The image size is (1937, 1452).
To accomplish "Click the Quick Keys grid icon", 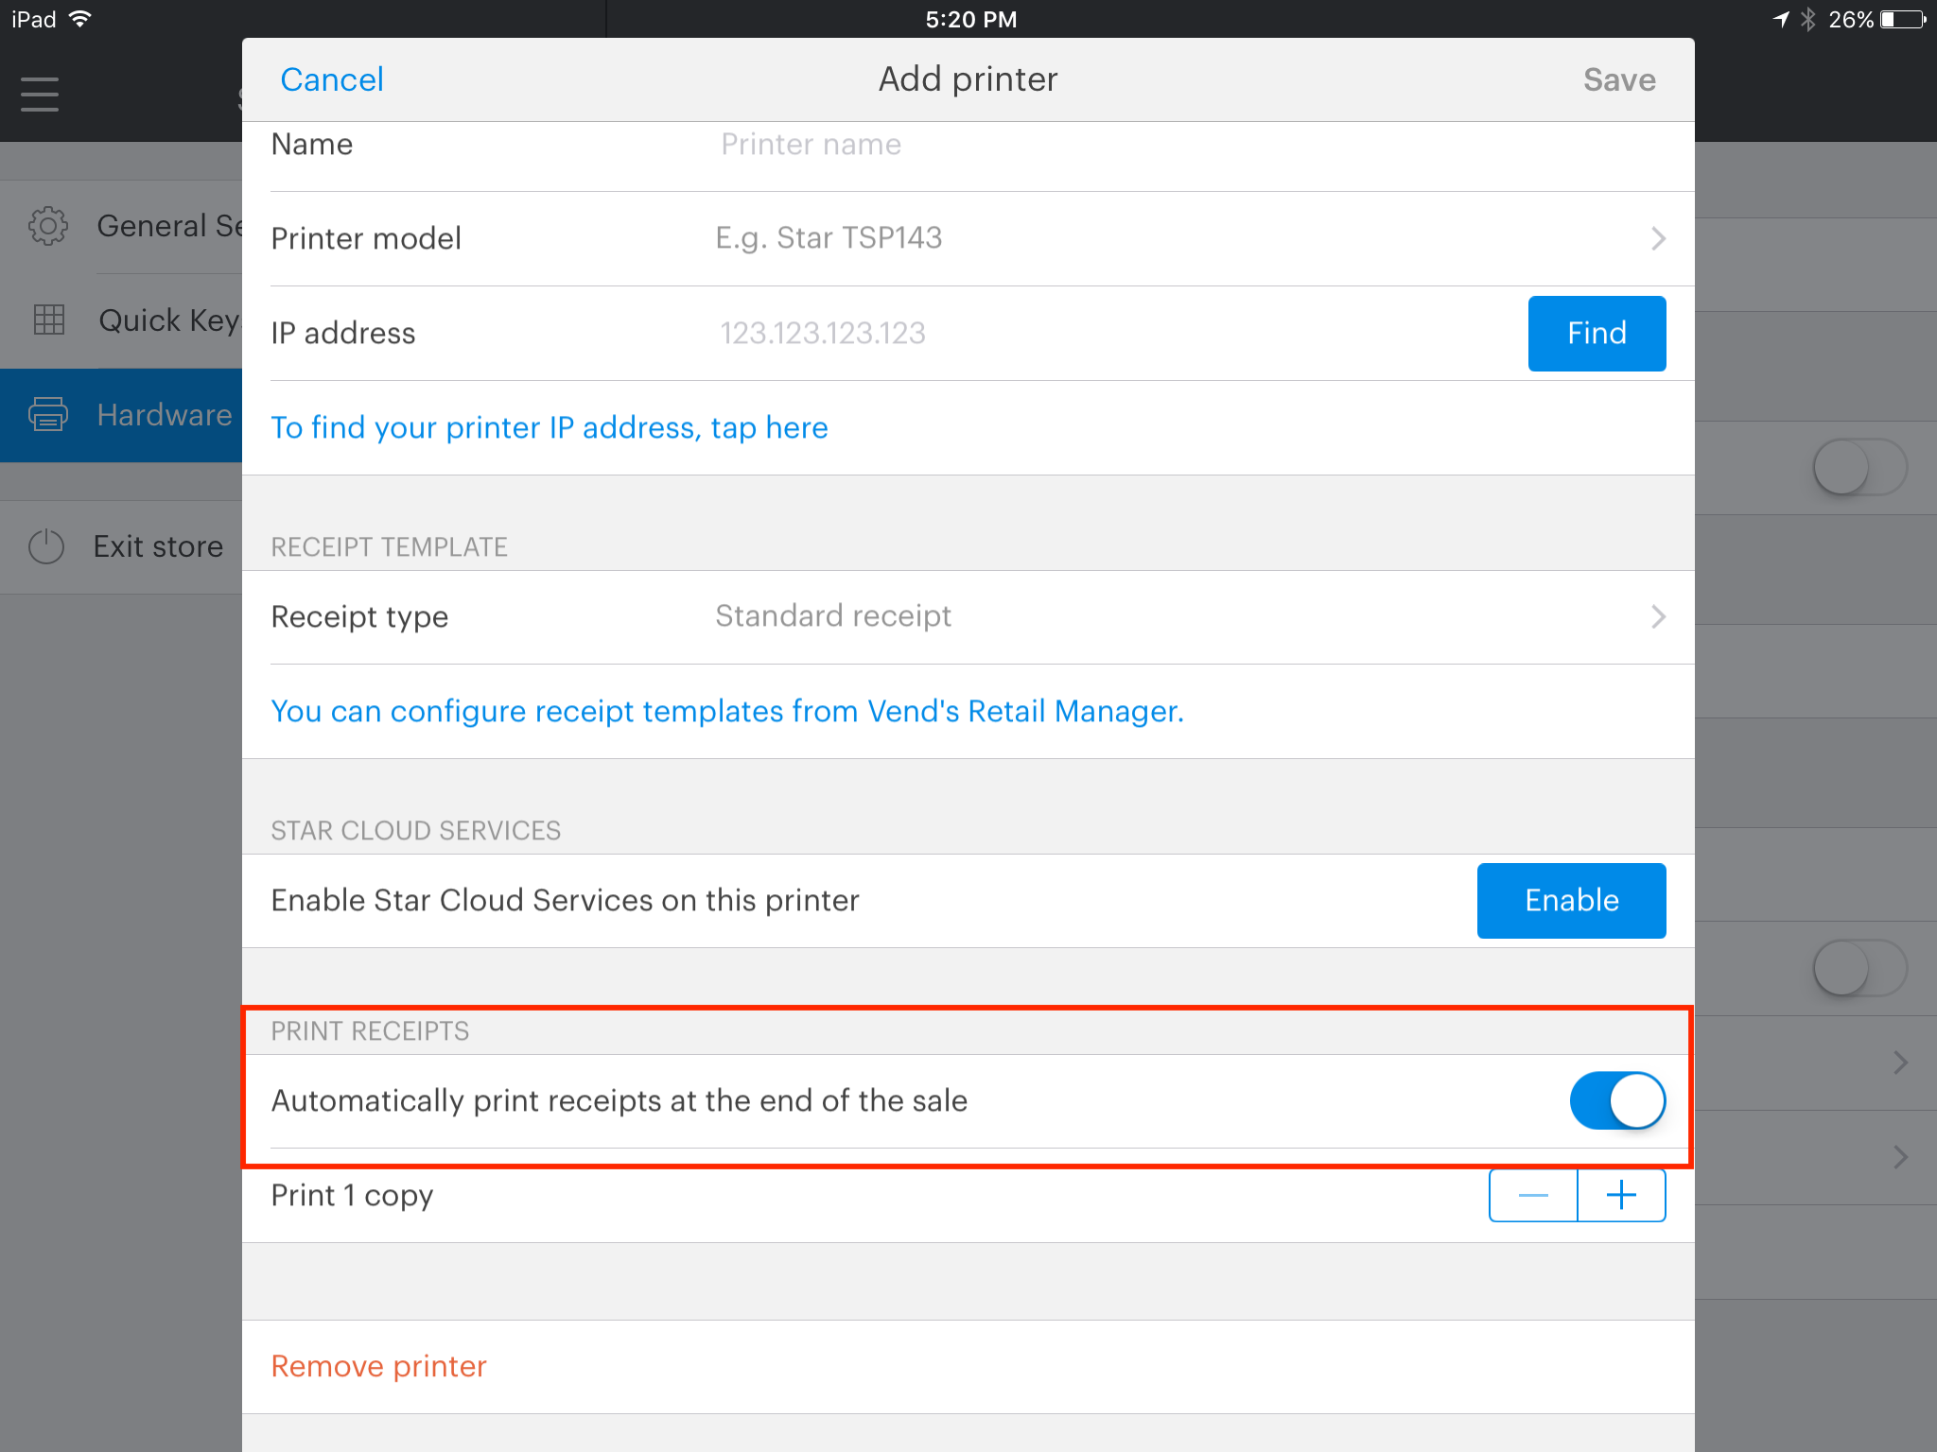I will [x=48, y=320].
